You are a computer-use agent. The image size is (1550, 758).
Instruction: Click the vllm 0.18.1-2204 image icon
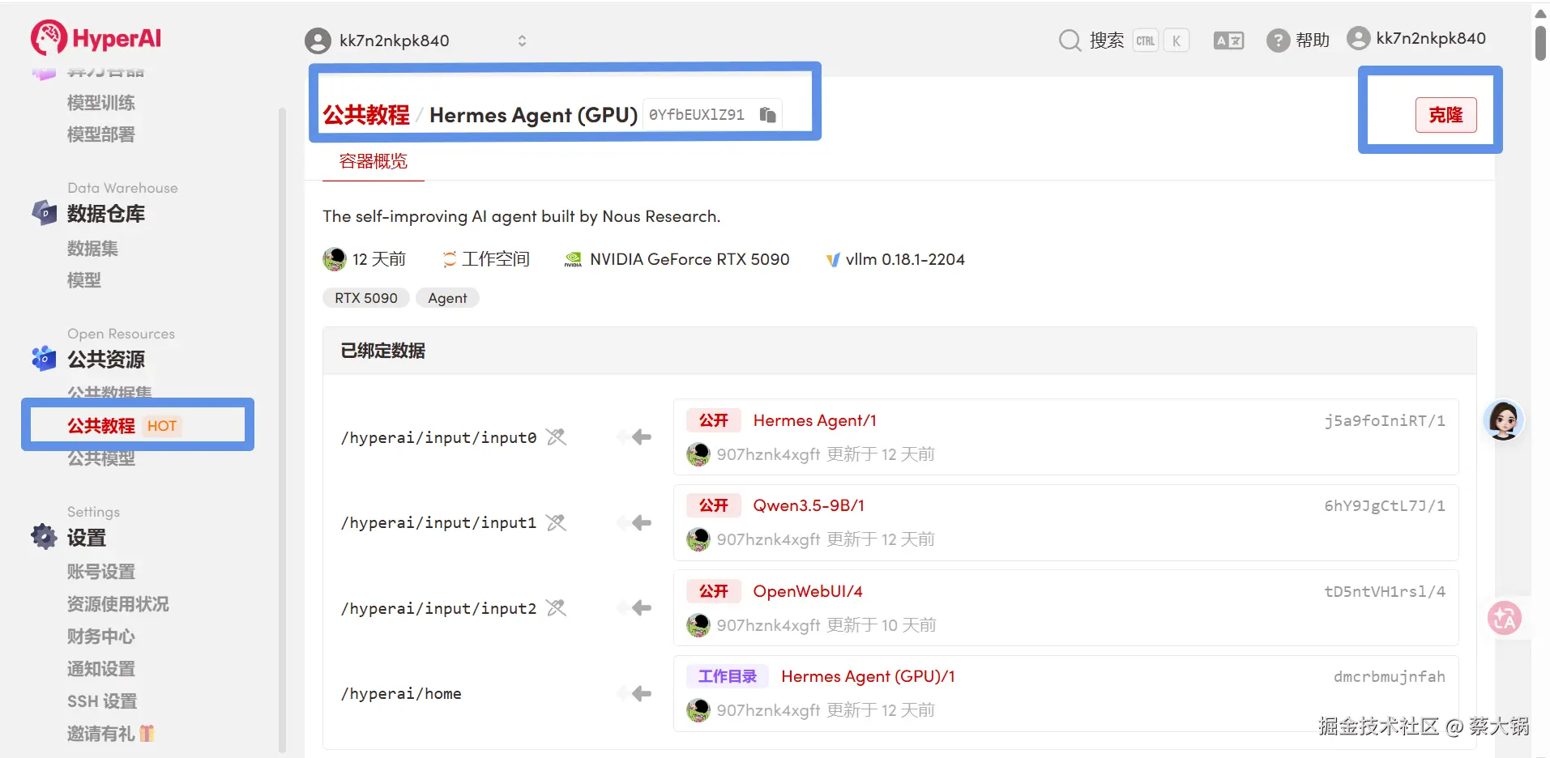(832, 260)
